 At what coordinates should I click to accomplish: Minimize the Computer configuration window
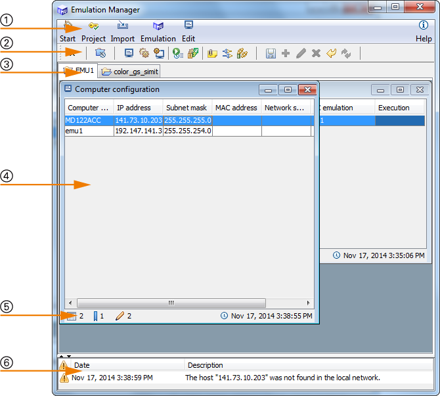[x=268, y=90]
